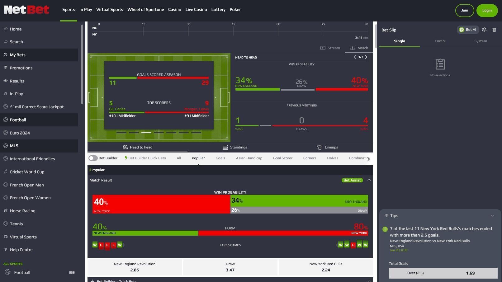Switch bet slip to System
The height and width of the screenshot is (282, 502).
(481, 41)
